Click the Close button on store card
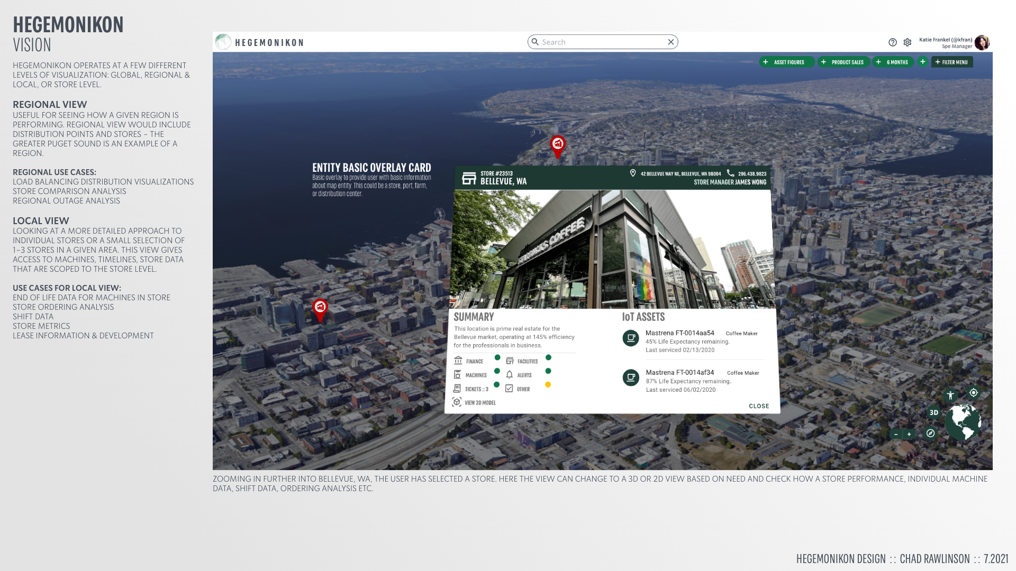 click(x=759, y=406)
